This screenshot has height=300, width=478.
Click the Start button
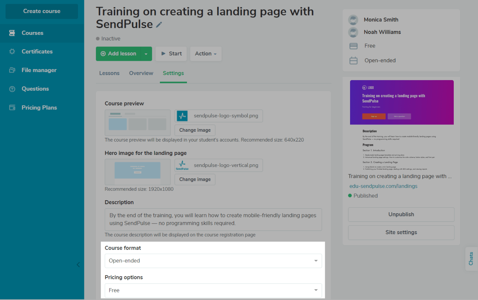(x=171, y=54)
